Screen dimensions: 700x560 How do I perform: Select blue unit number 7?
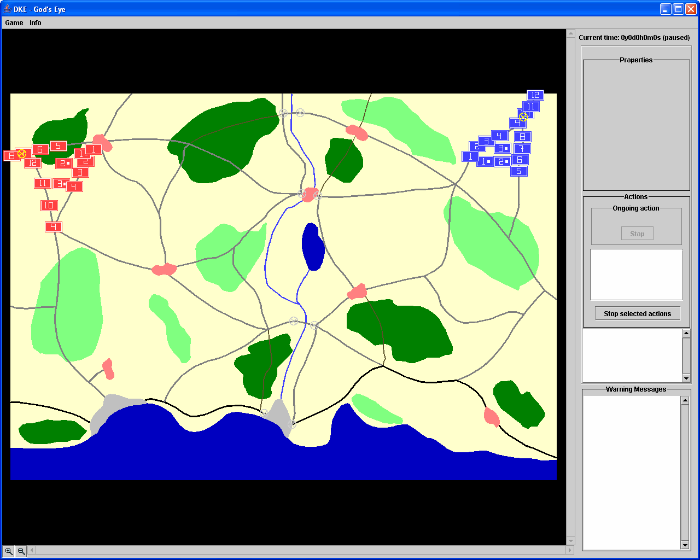[x=522, y=149]
